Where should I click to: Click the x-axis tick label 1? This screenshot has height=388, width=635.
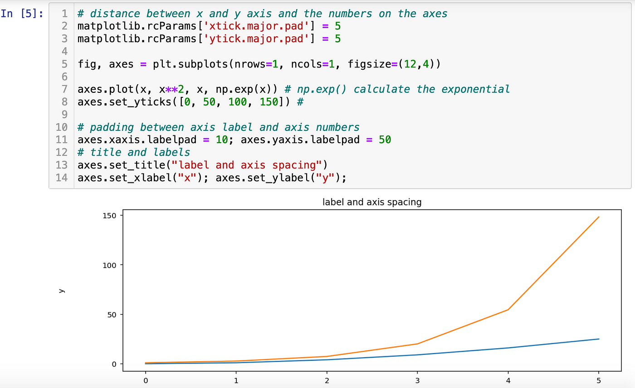(x=236, y=380)
